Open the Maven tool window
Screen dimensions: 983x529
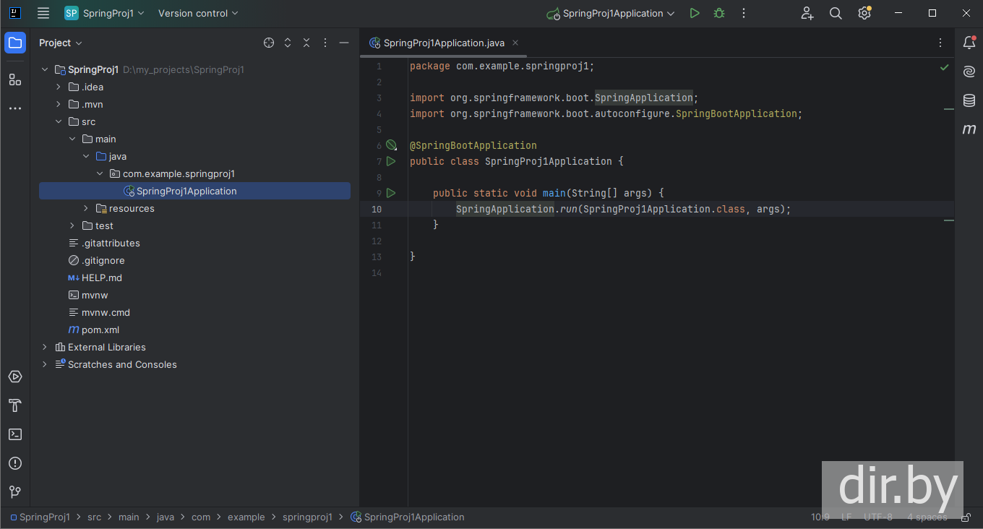click(969, 129)
